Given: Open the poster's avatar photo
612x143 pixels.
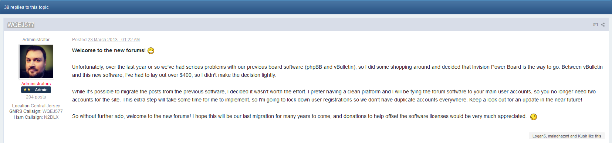Looking at the screenshot, I should 36,62.
